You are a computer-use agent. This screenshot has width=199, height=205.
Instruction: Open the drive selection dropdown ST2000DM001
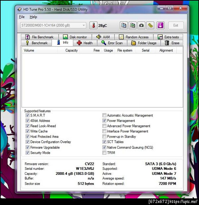click(53, 25)
